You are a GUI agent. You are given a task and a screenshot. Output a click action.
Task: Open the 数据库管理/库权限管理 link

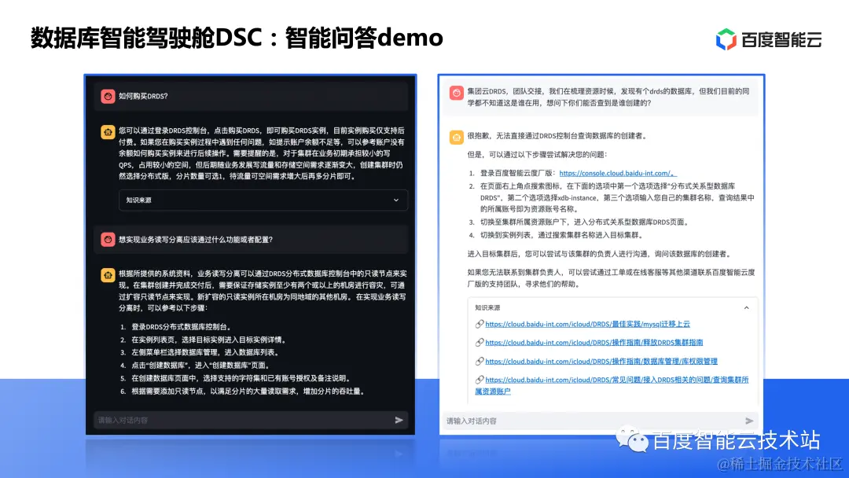coord(601,361)
